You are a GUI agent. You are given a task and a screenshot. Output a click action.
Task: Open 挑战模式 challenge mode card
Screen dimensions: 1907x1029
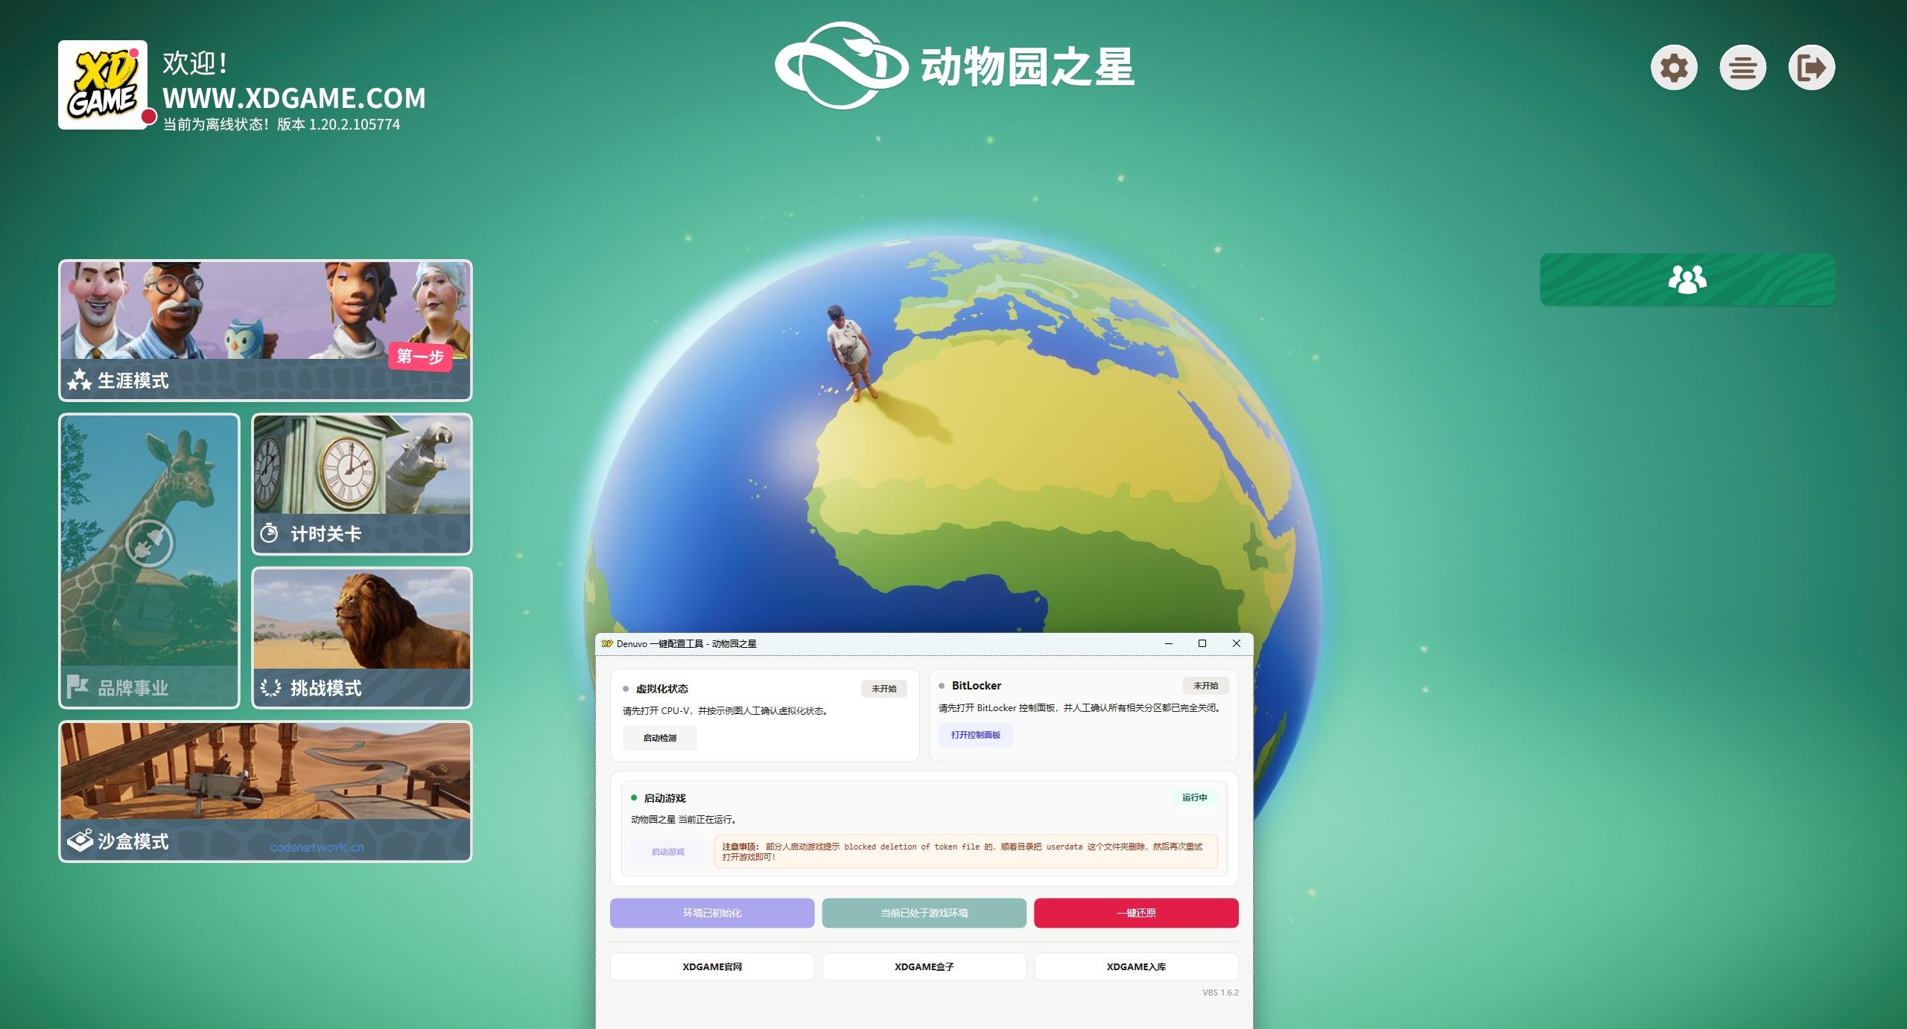point(362,637)
